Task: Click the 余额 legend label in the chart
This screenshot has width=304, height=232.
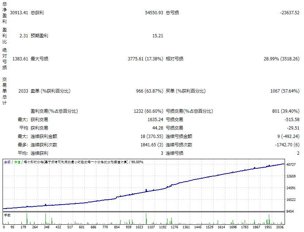Action: click(7, 162)
